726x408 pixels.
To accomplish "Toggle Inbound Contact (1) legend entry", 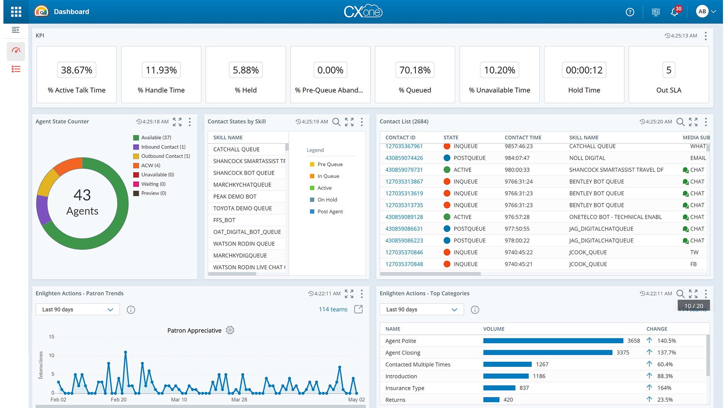I will click(160, 147).
